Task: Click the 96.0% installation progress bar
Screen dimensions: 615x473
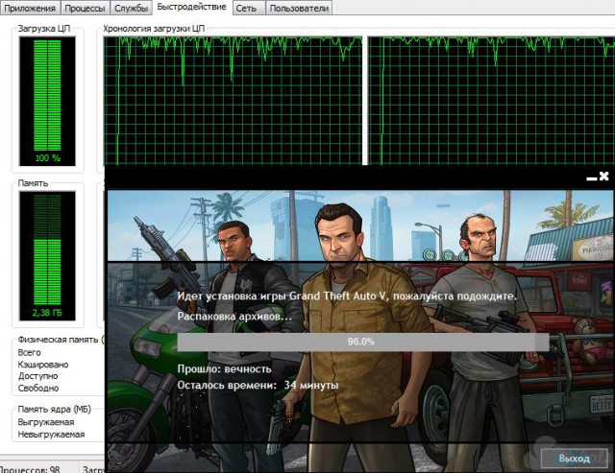Action: coord(363,342)
